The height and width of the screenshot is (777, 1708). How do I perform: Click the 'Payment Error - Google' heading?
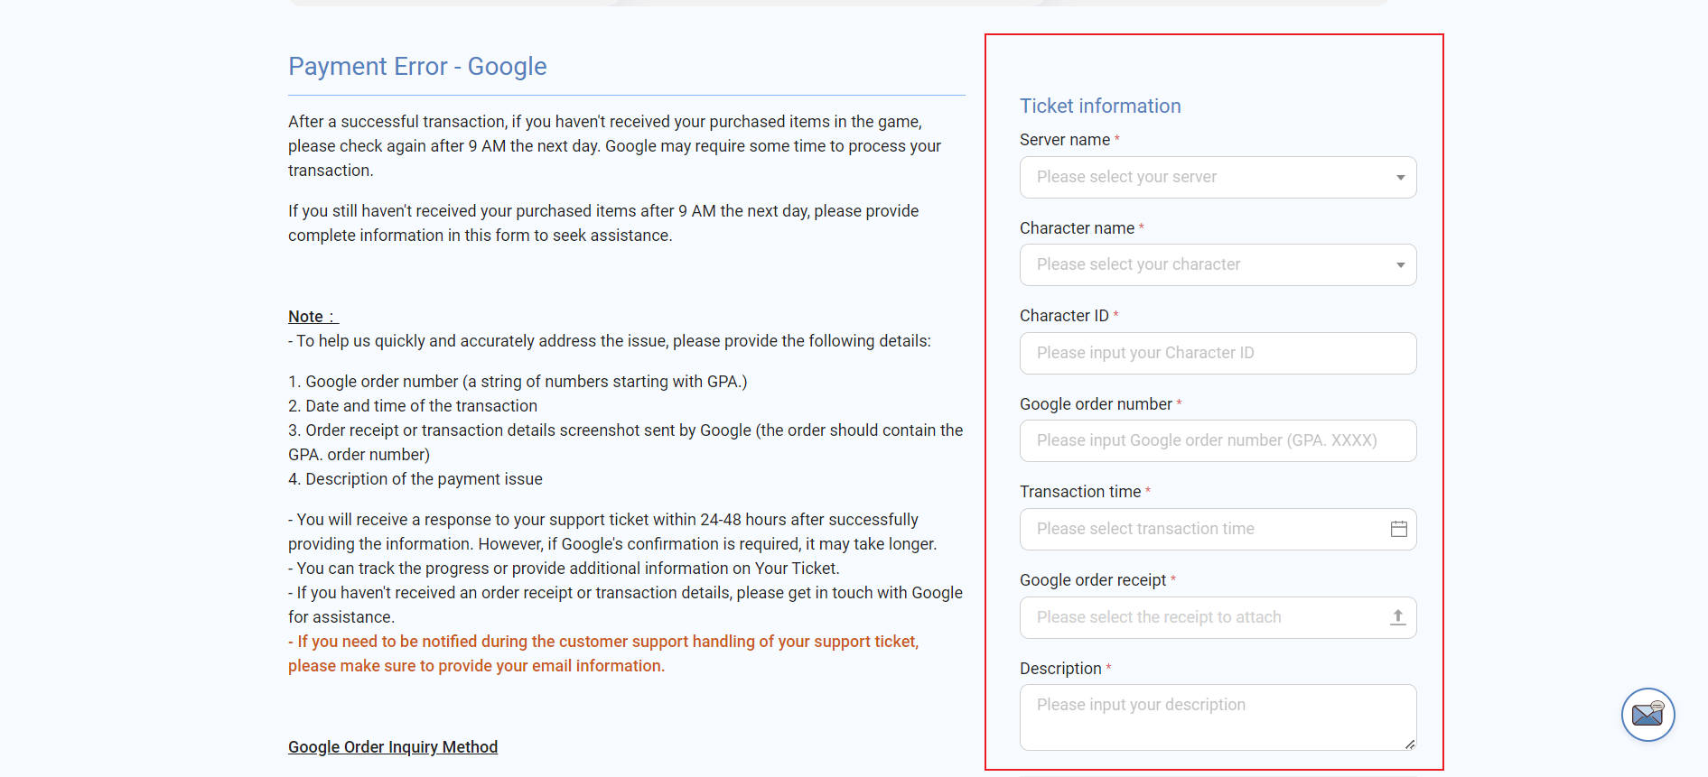point(417,67)
